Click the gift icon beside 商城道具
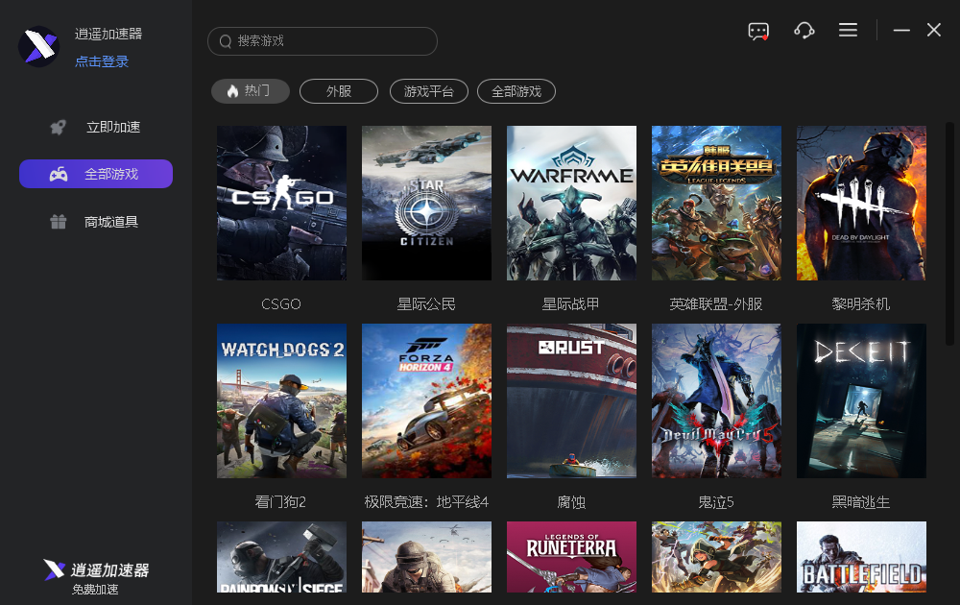This screenshot has height=605, width=960. point(59,222)
